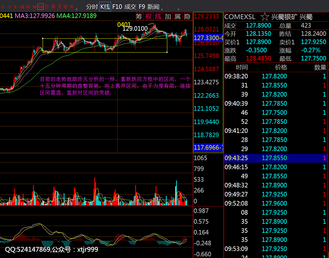Click the 价格 column header

point(281,67)
